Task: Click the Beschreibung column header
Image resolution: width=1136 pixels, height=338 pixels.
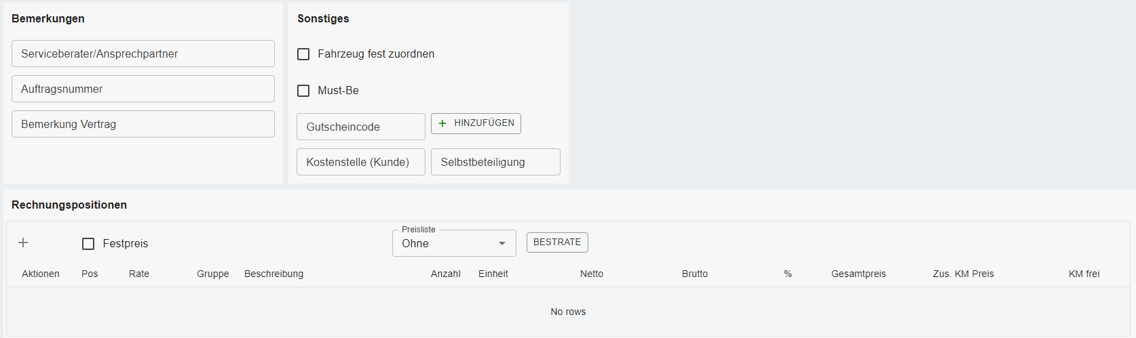Action: point(273,274)
